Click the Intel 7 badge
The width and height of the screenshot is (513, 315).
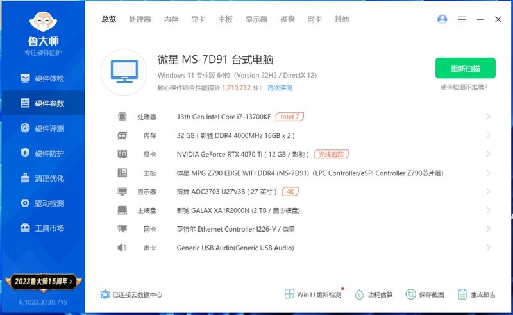(x=290, y=117)
